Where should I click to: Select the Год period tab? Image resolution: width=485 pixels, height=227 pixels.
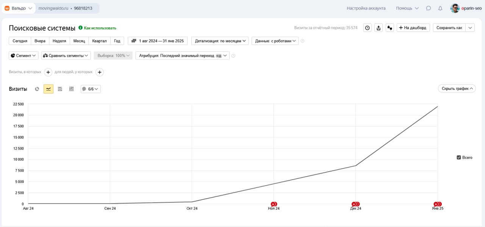[x=117, y=41]
